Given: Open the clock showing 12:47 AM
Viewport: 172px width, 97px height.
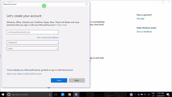Looking at the screenshot, I should 160,95.
